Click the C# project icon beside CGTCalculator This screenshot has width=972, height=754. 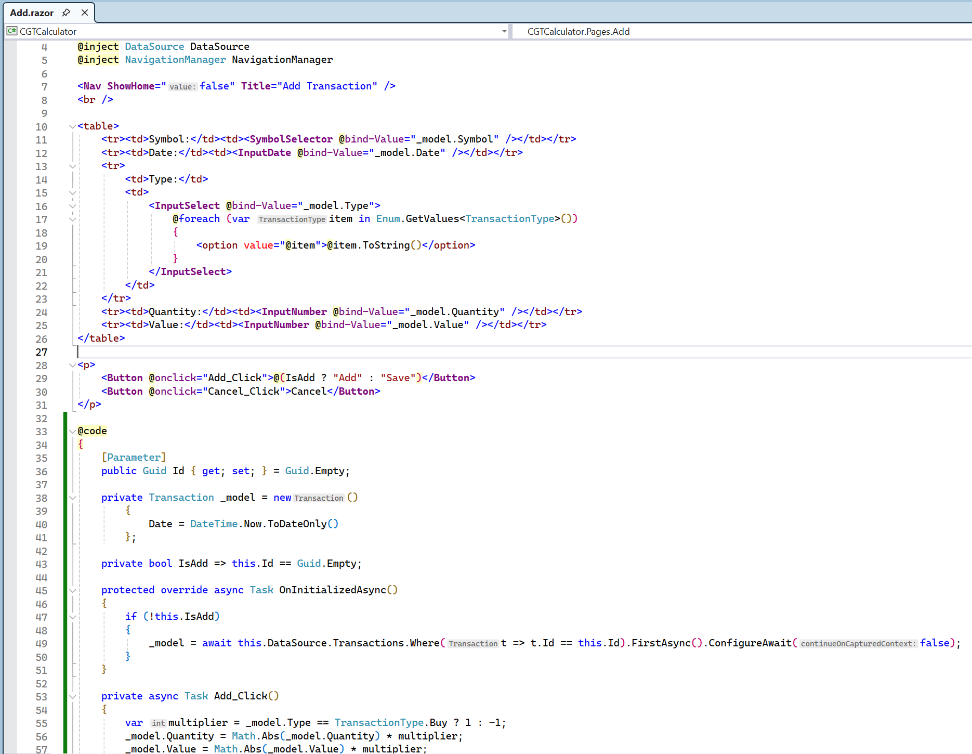click(x=11, y=31)
